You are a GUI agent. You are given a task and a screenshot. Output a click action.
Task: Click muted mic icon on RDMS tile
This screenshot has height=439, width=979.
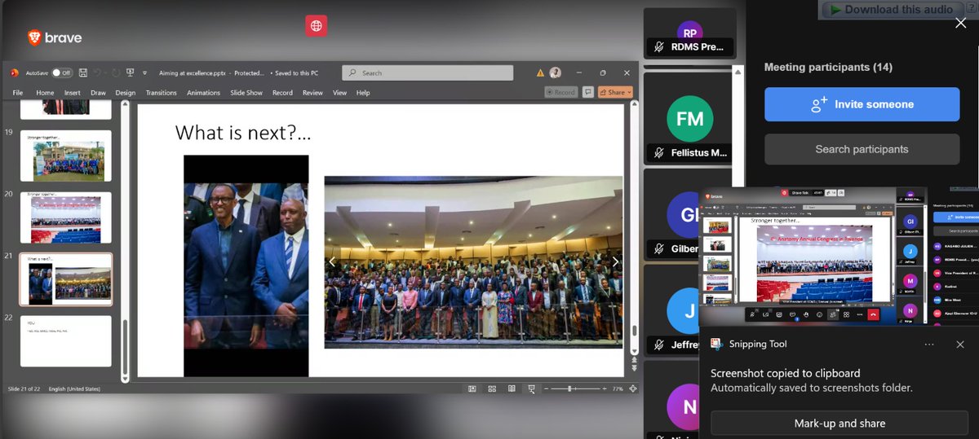pyautogui.click(x=659, y=46)
